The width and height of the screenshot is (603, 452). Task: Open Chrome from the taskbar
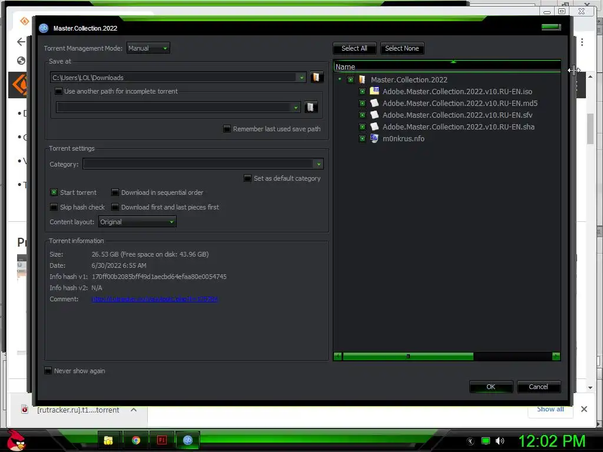(x=136, y=440)
